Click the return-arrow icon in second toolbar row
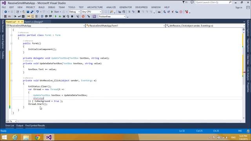The width and height of the screenshot is (251, 141). pos(19,16)
